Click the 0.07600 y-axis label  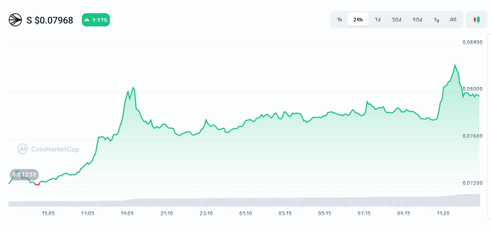[x=472, y=136]
